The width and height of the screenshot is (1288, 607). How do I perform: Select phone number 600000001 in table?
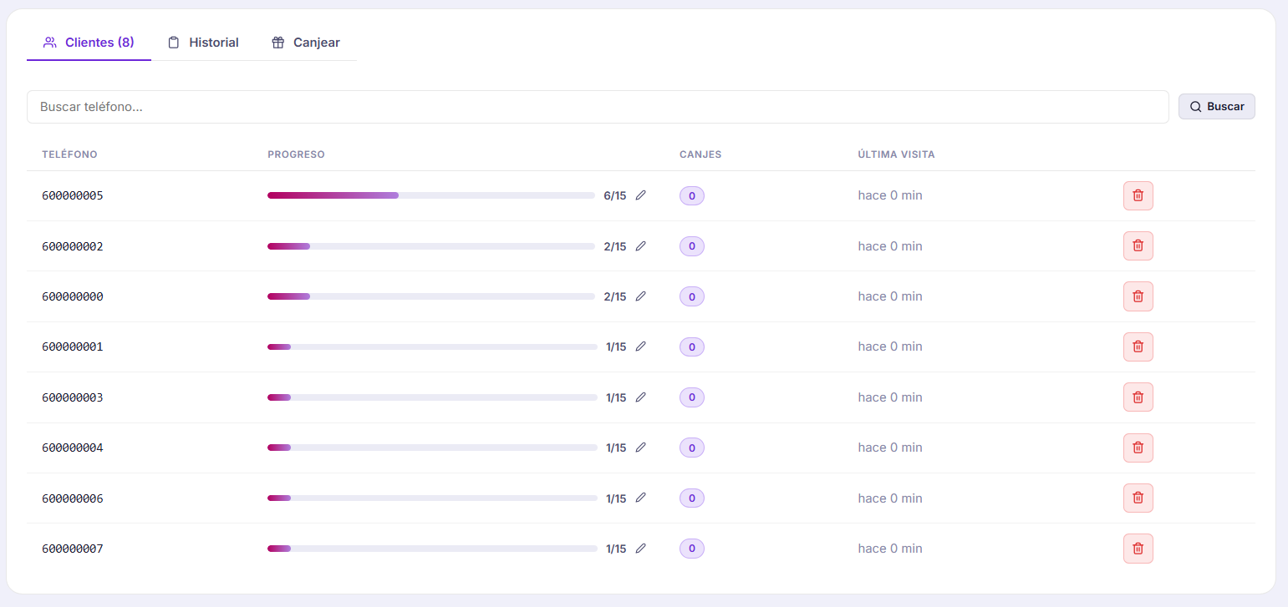tap(73, 346)
